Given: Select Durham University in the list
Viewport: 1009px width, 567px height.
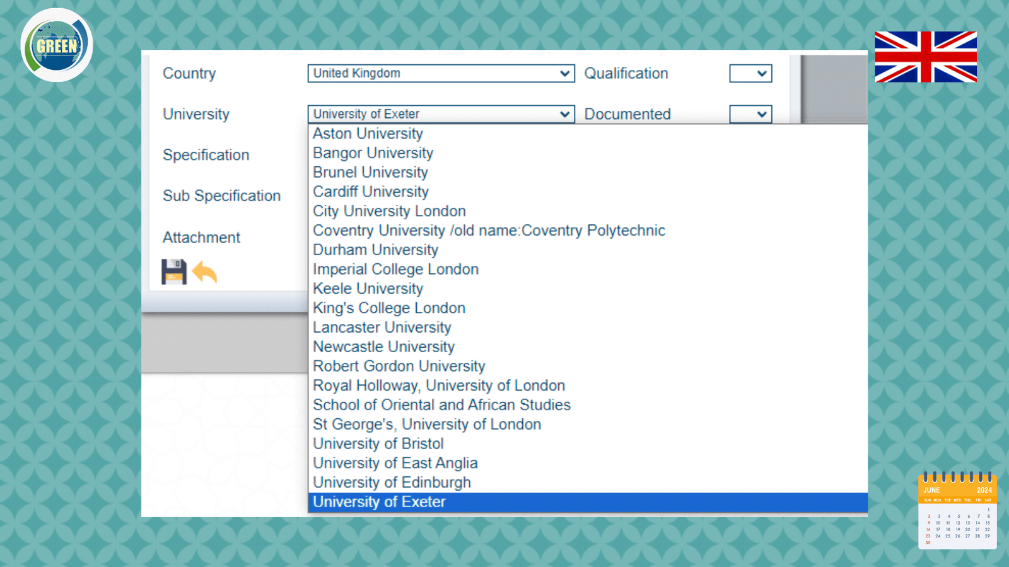Looking at the screenshot, I should point(375,250).
